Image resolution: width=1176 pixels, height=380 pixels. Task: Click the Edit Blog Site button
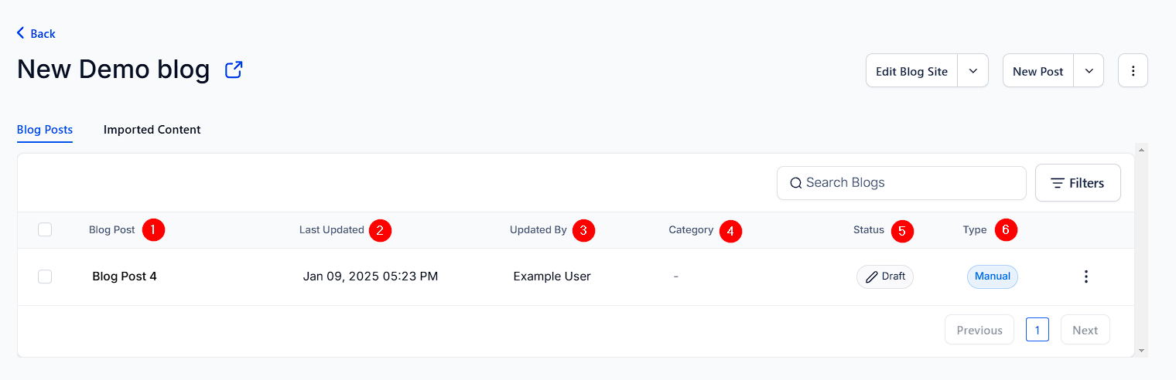pos(911,71)
